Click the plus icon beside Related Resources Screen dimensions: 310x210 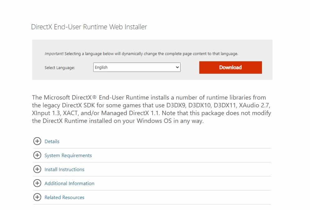37,197
